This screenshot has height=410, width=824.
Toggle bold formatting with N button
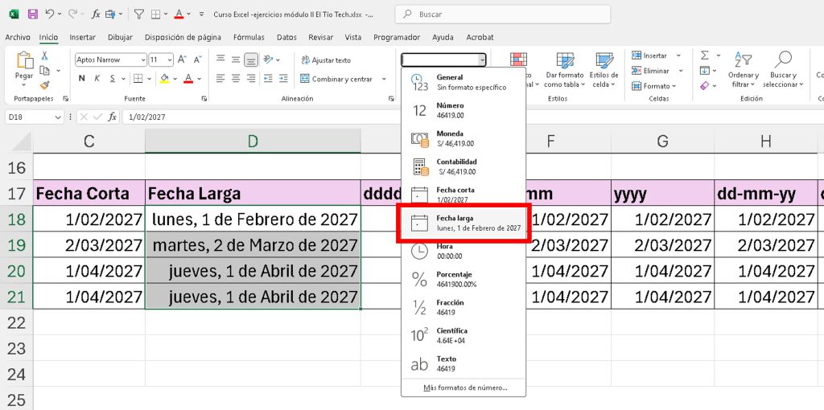pos(82,79)
